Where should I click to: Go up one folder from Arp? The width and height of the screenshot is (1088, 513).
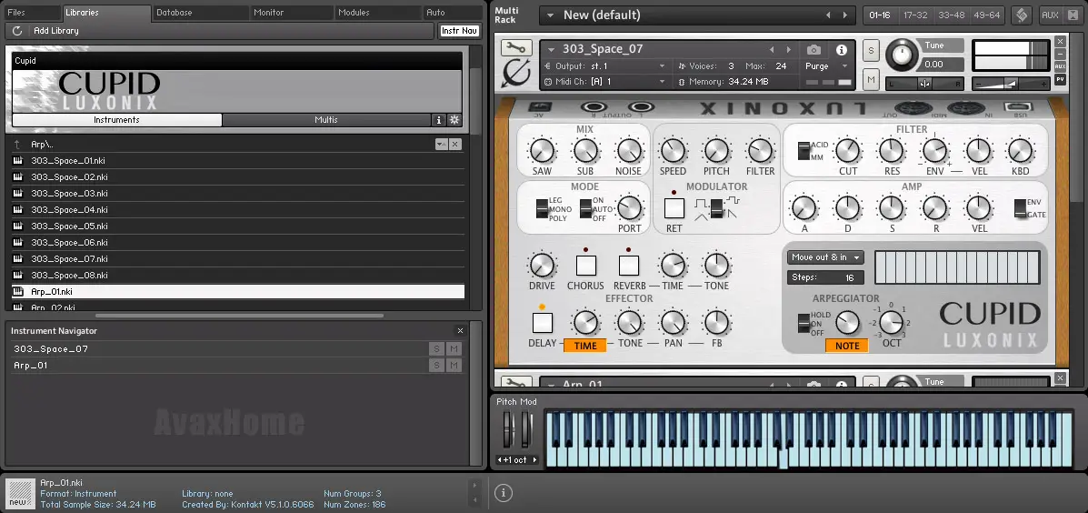pyautogui.click(x=17, y=145)
